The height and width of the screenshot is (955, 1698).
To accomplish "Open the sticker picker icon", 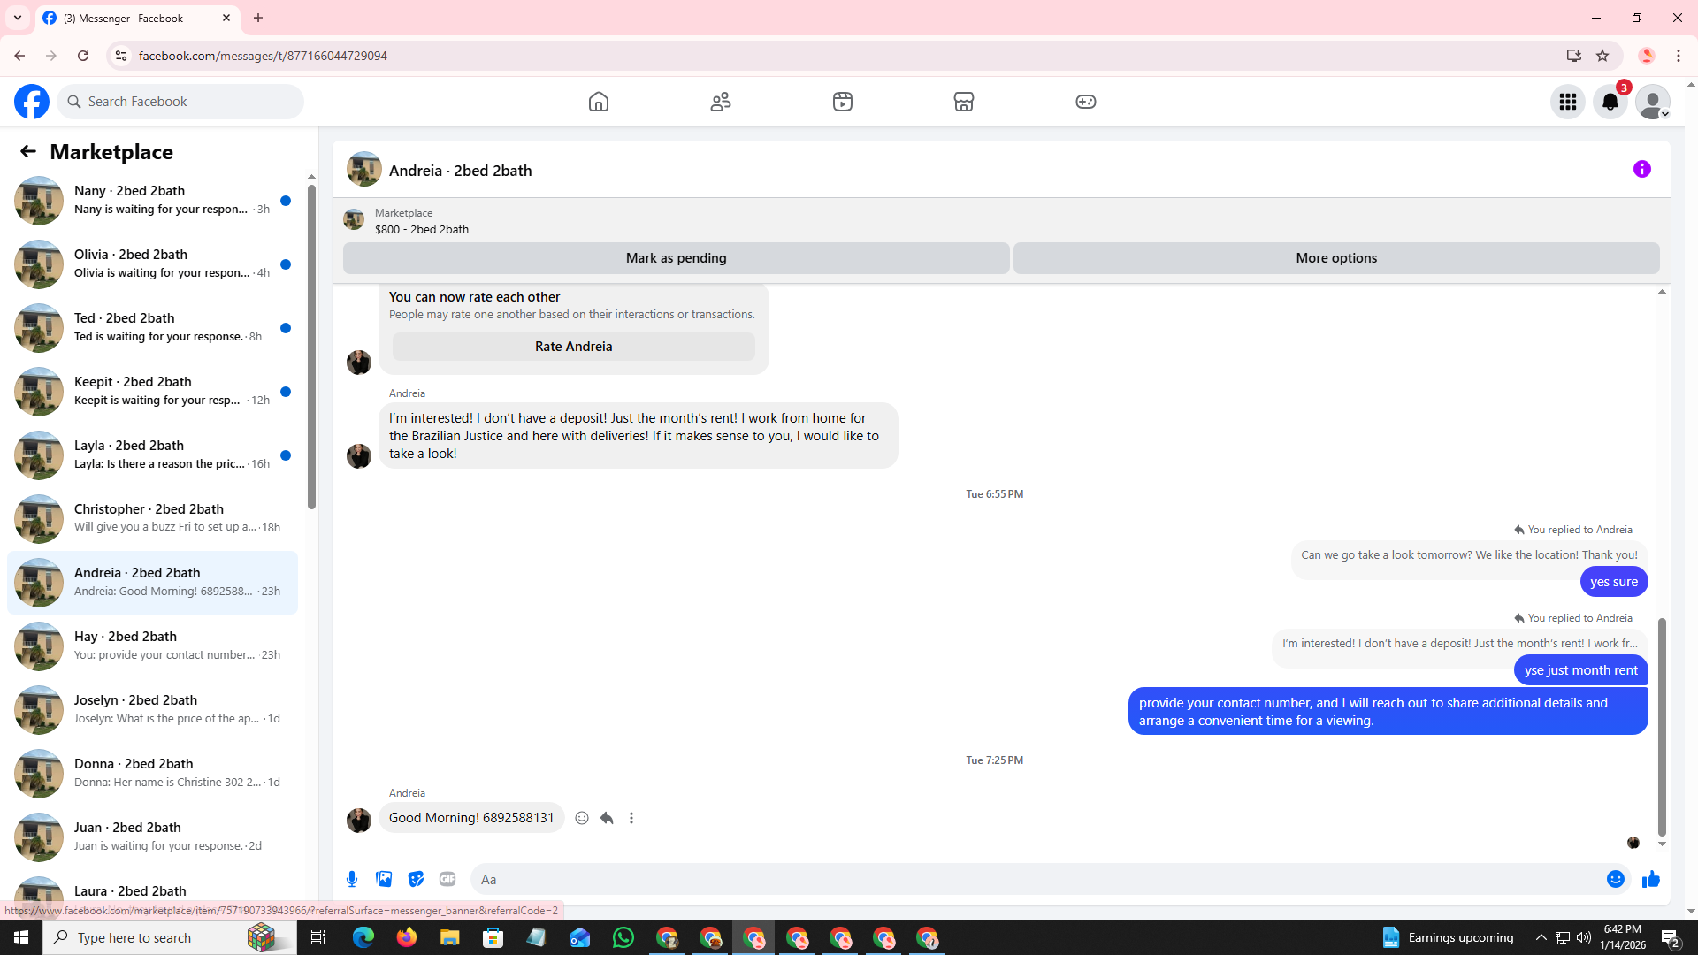I will click(x=416, y=879).
